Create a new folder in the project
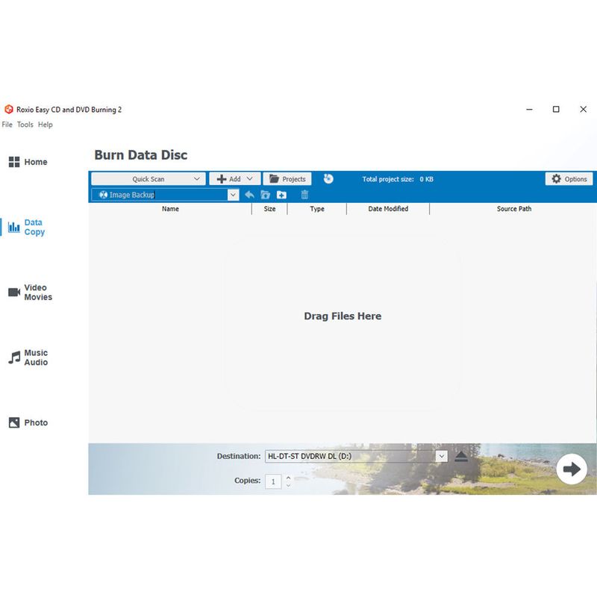Screen dimensions: 597x597 [281, 195]
